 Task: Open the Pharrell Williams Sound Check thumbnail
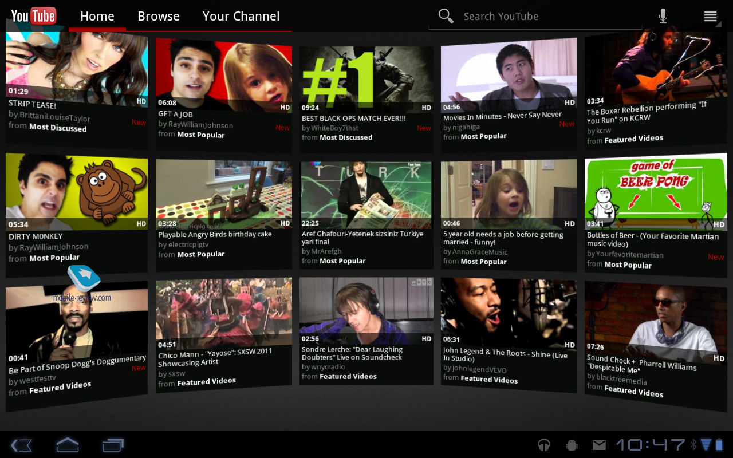point(656,321)
